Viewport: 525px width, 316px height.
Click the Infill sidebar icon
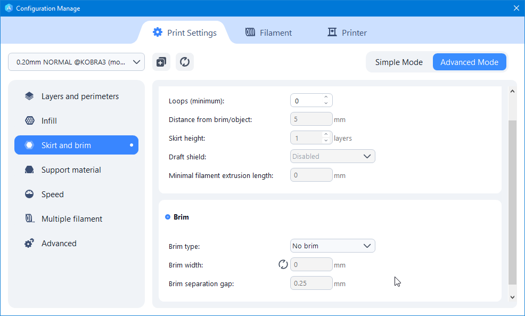click(29, 120)
